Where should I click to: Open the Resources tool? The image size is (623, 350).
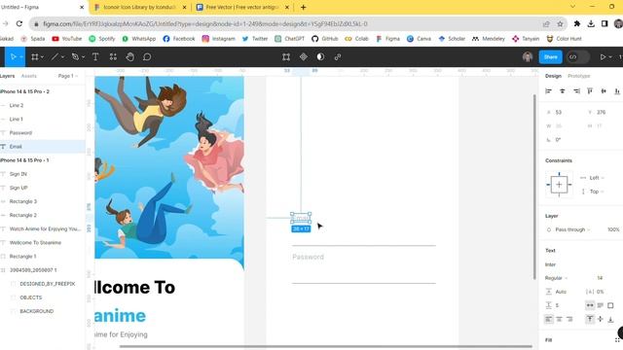click(113, 57)
